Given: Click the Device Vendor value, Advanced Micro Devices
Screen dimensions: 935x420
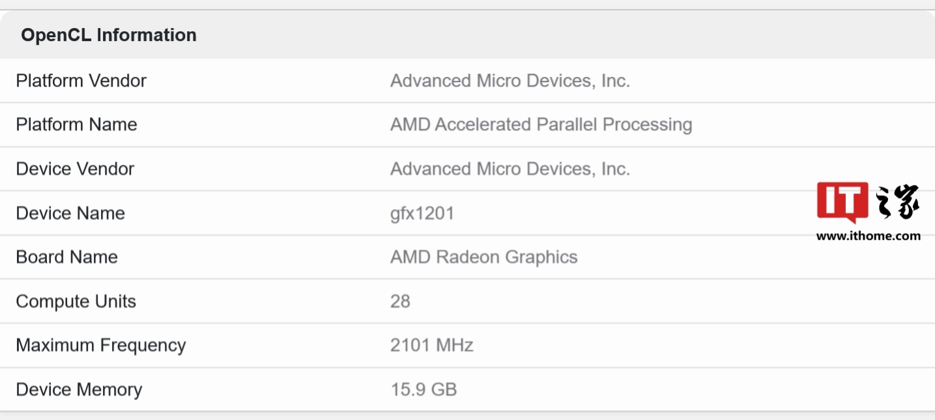Looking at the screenshot, I should [x=510, y=169].
